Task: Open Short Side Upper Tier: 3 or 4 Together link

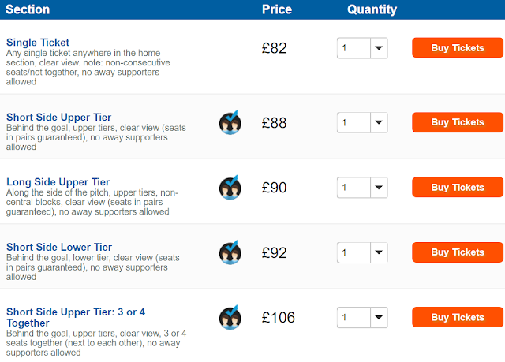Action: pyautogui.click(x=76, y=317)
